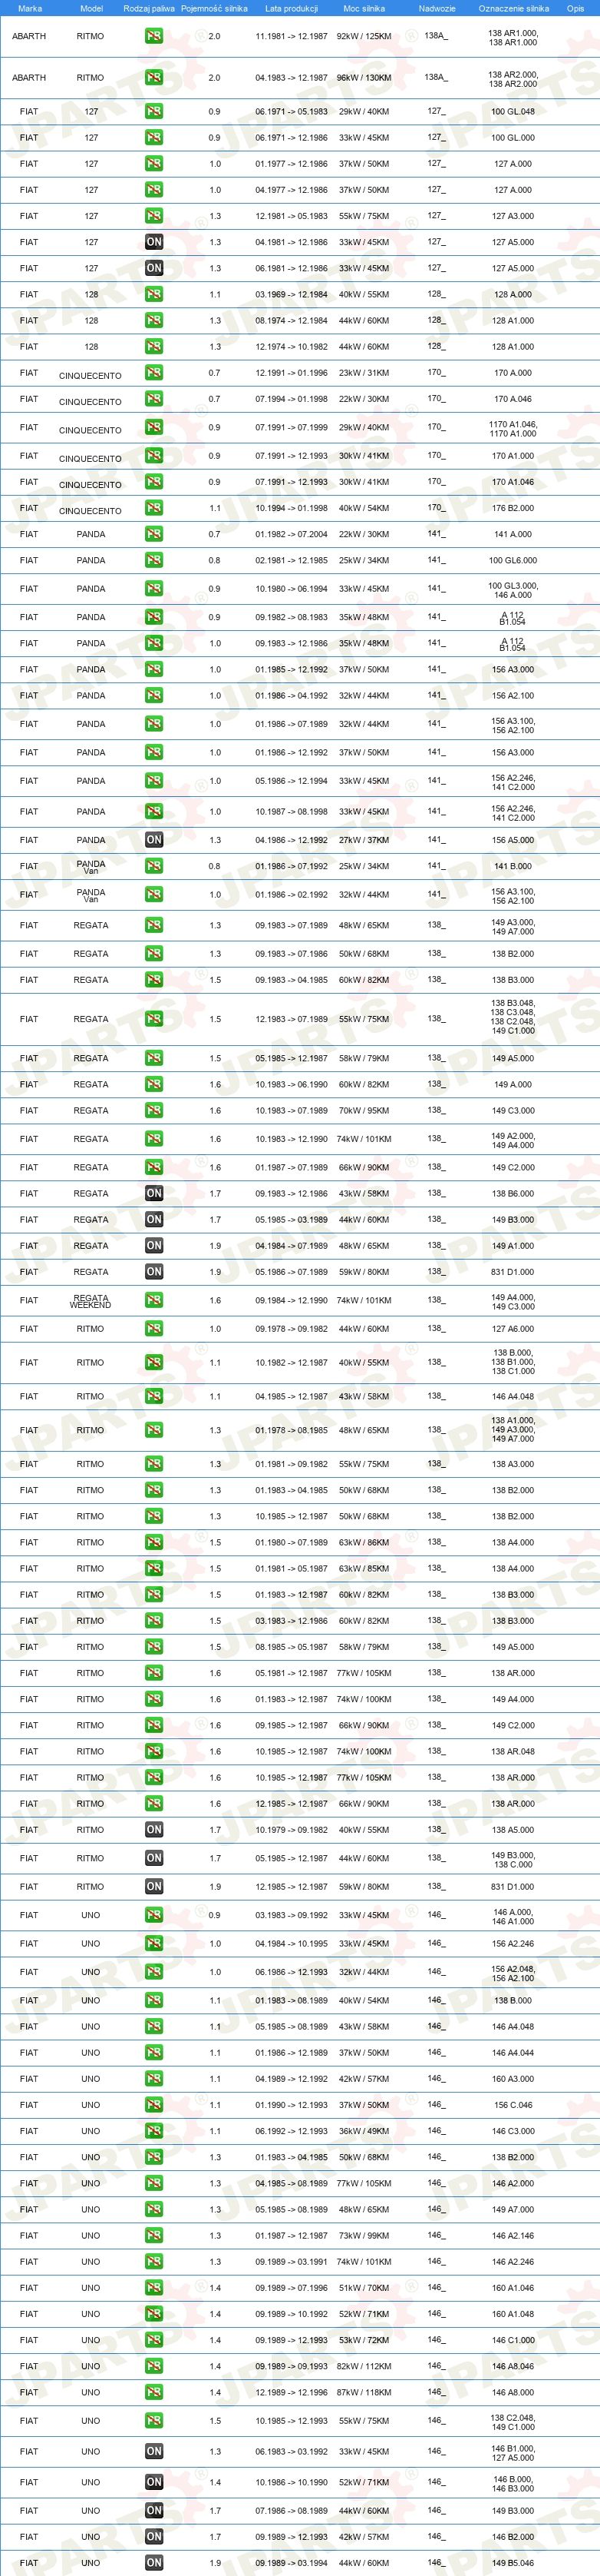Click the Nadwozie column header
Screen dimensions: 600x2576
[x=437, y=8]
